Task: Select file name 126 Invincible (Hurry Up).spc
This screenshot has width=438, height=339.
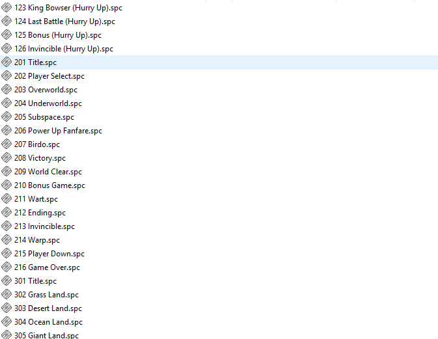Action: 64,49
